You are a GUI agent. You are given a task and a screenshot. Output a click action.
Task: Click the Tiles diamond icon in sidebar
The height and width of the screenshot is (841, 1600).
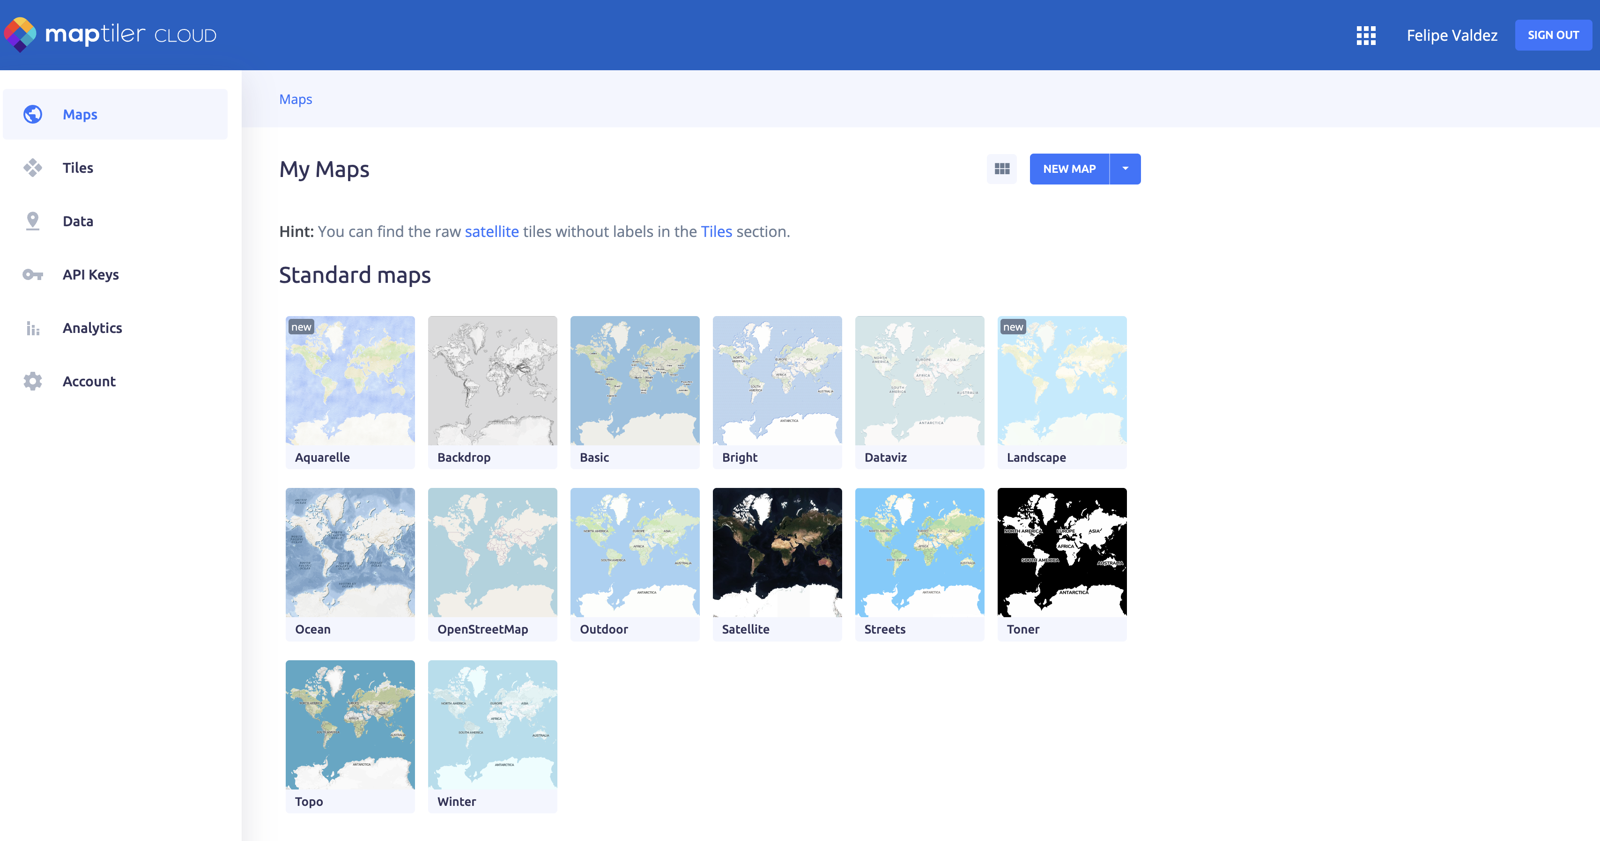[x=33, y=168]
